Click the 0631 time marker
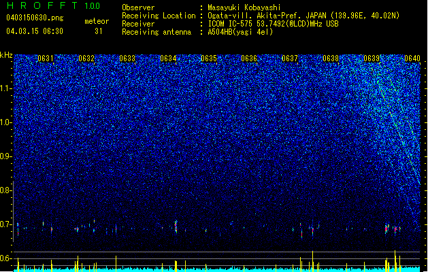This screenshot has width=428, height=272. (x=46, y=58)
